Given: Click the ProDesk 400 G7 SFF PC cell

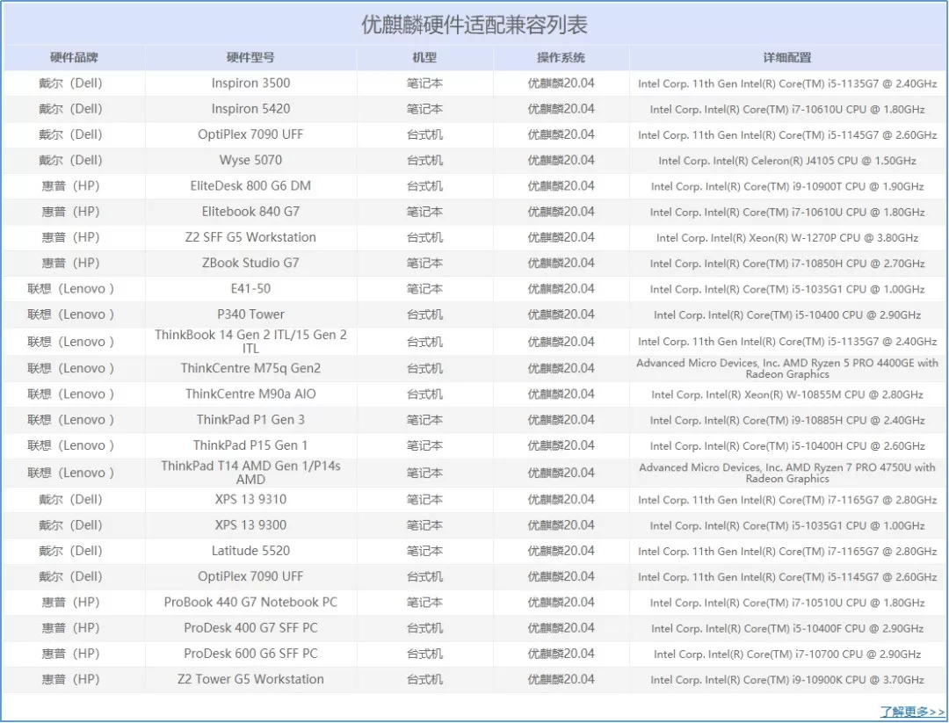Looking at the screenshot, I should click(250, 628).
